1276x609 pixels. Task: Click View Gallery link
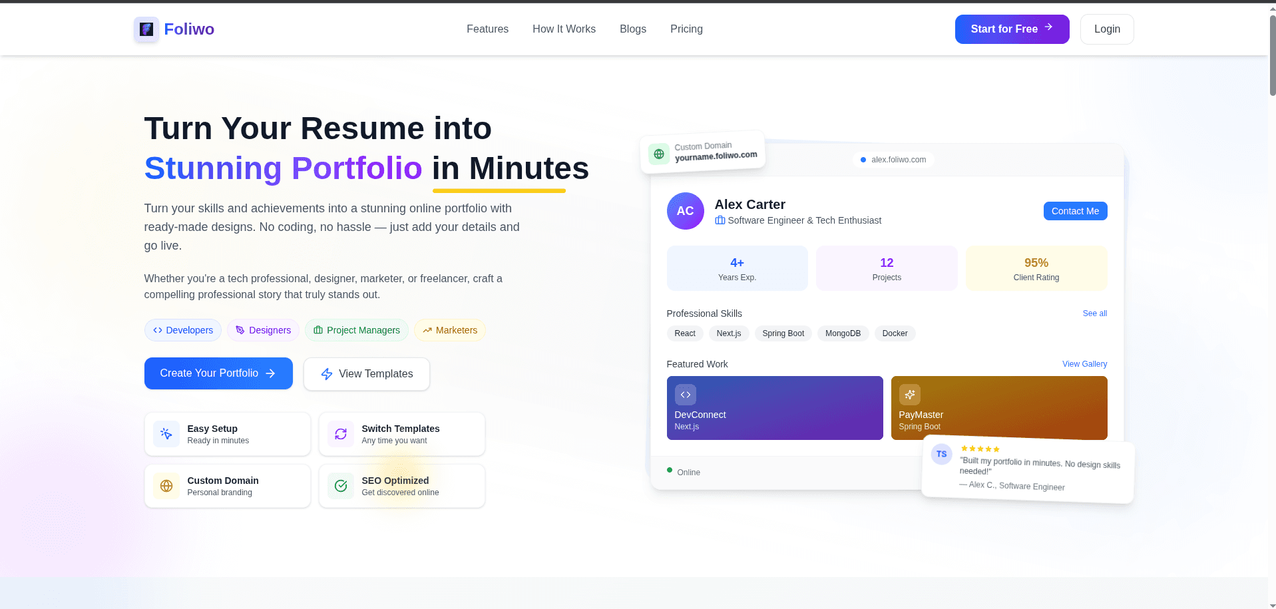coord(1085,364)
